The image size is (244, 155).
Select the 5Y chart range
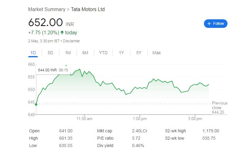(139, 53)
